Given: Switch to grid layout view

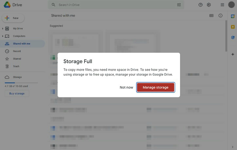Looking at the screenshot, I should coord(211,15).
